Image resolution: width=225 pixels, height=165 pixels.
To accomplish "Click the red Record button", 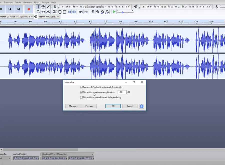I will point(29,9).
